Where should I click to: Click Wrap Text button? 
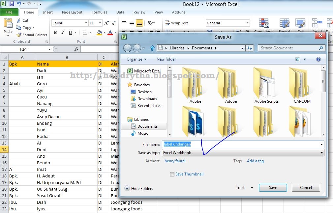click(x=176, y=23)
